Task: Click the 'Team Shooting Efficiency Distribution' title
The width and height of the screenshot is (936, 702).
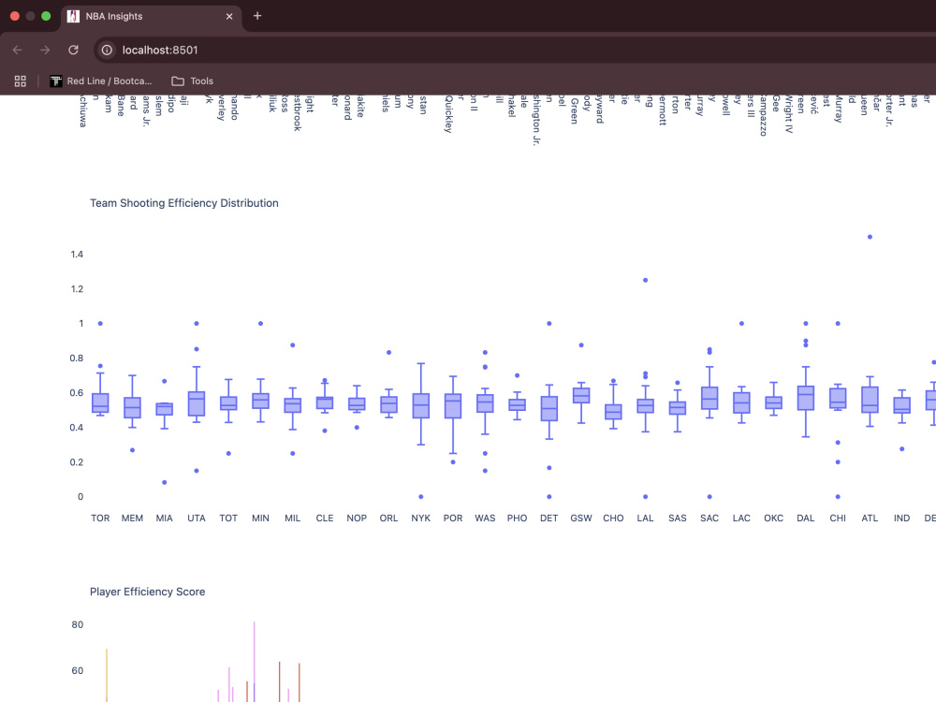Action: tap(183, 203)
